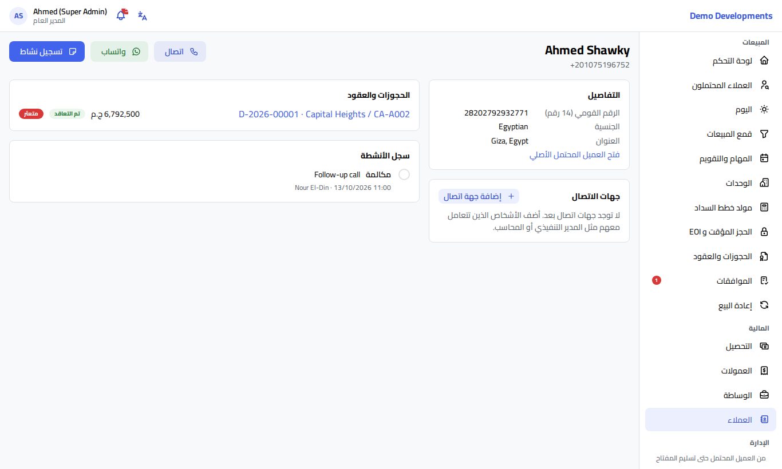Viewport: 782px width, 469px height.
Task: Open the notifications bell icon
Action: (121, 15)
